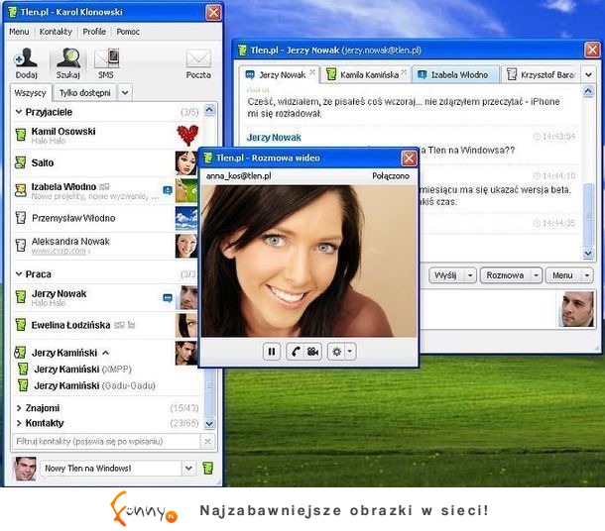Expand the Kontakty group

pos(19,423)
